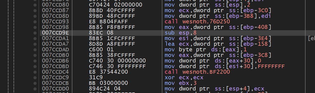This screenshot has height=93, width=315.
Task: Click 'lea ecx,dword ptr ss:[ebp-158]' instruction
Action: (218, 44)
